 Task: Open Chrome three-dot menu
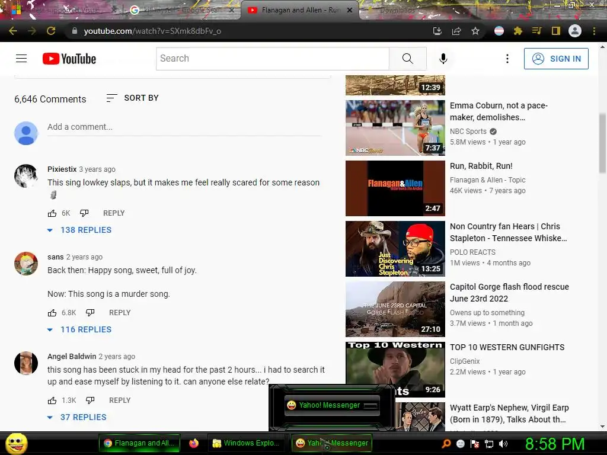(x=594, y=31)
